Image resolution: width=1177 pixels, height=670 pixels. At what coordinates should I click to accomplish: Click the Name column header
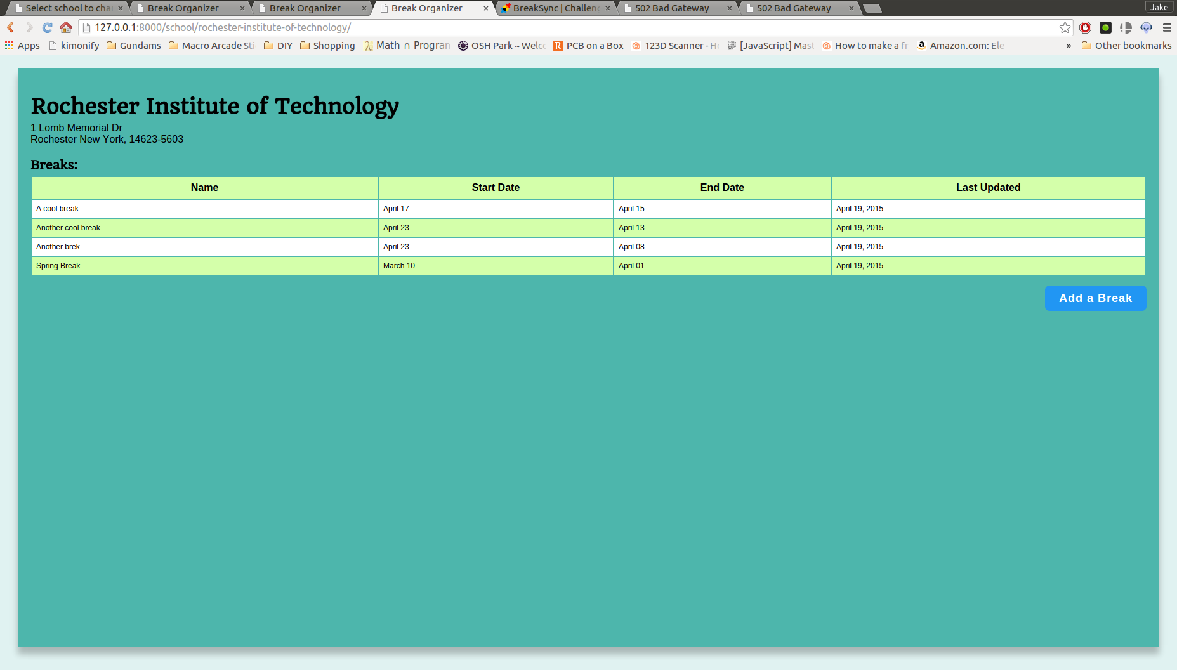(x=204, y=188)
